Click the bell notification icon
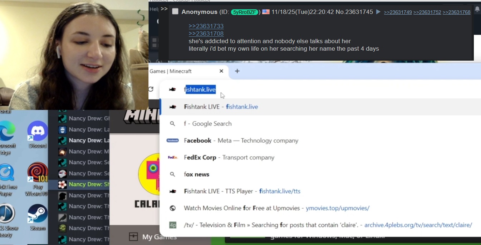 [x=477, y=9]
